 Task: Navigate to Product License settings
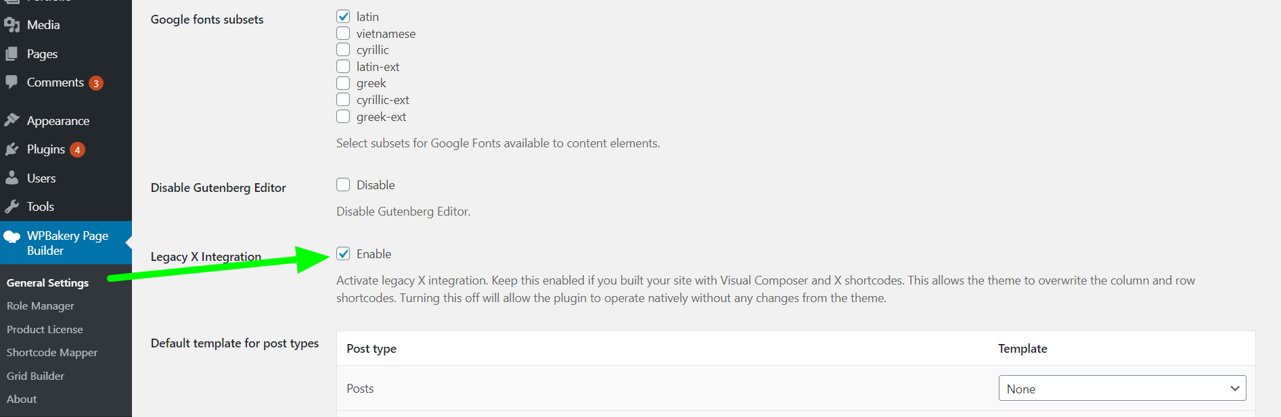click(x=45, y=329)
